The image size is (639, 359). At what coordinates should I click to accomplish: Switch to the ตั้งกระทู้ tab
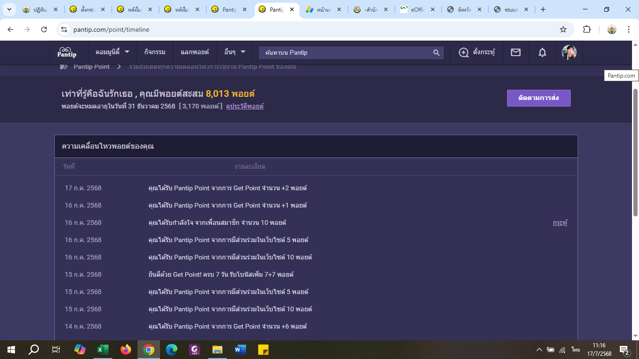pos(88,9)
